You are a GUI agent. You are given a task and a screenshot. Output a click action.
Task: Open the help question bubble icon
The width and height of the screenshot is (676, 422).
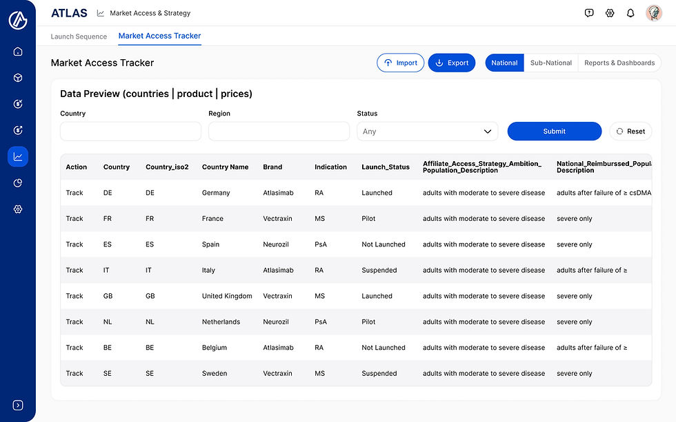(x=589, y=13)
